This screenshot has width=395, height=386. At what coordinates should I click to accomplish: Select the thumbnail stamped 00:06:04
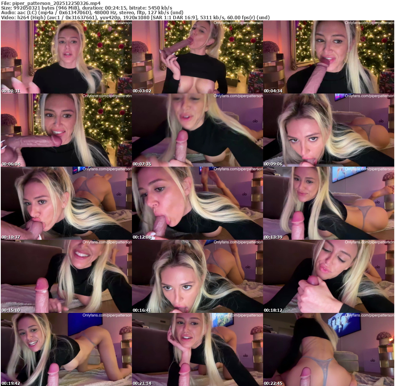66,130
